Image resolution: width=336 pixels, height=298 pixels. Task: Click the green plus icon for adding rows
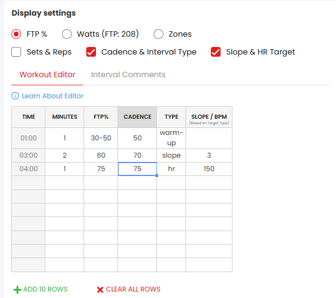(17, 289)
